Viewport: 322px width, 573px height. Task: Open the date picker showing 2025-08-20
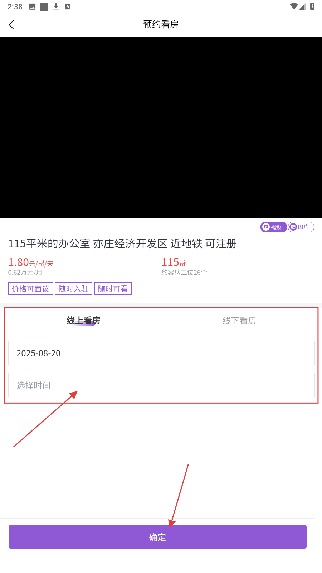pyautogui.click(x=161, y=353)
